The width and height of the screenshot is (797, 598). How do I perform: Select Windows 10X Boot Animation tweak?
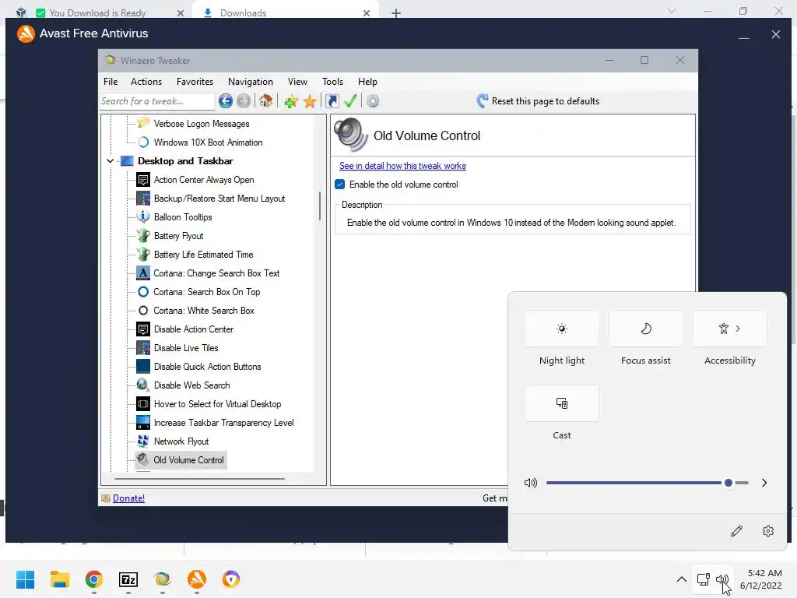208,142
